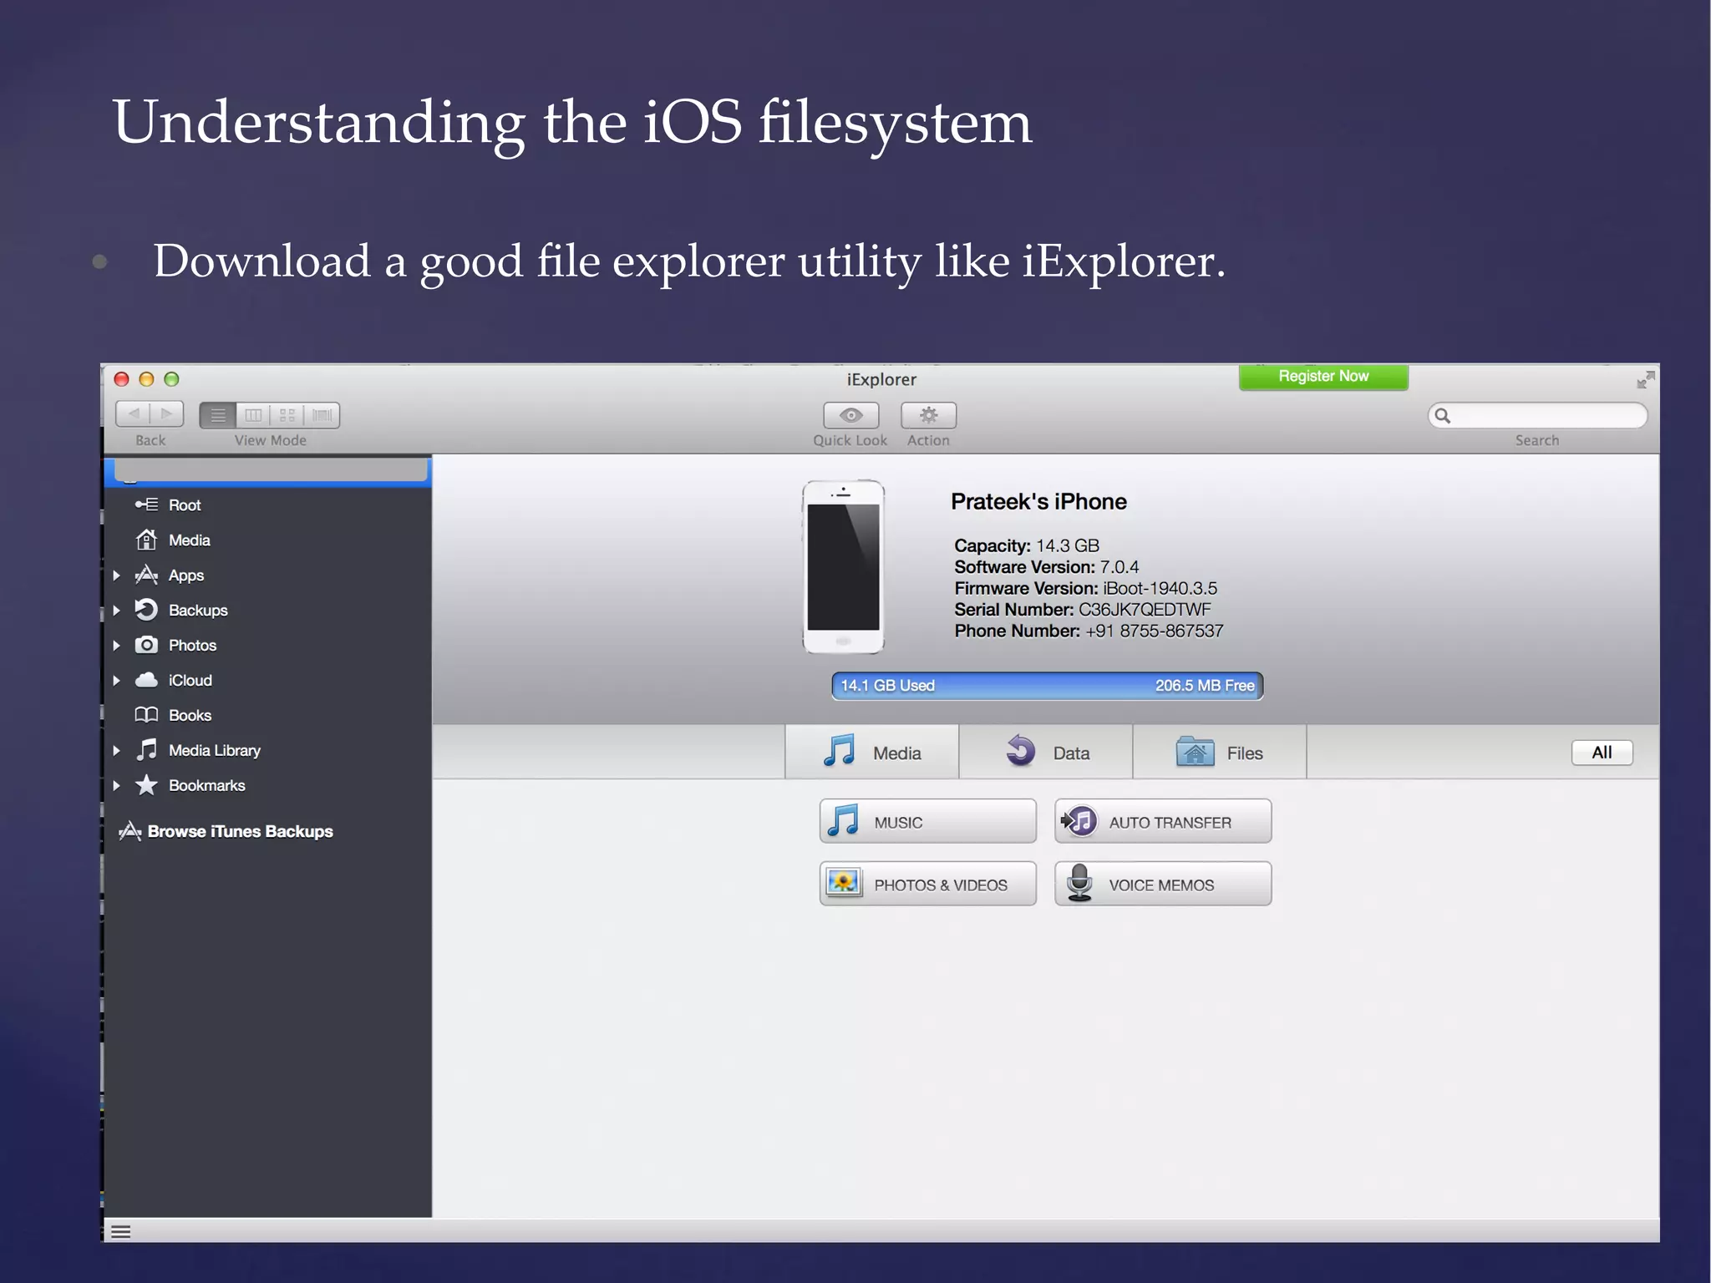This screenshot has width=1711, height=1283.
Task: Click the Photos camera icon
Action: tap(146, 645)
